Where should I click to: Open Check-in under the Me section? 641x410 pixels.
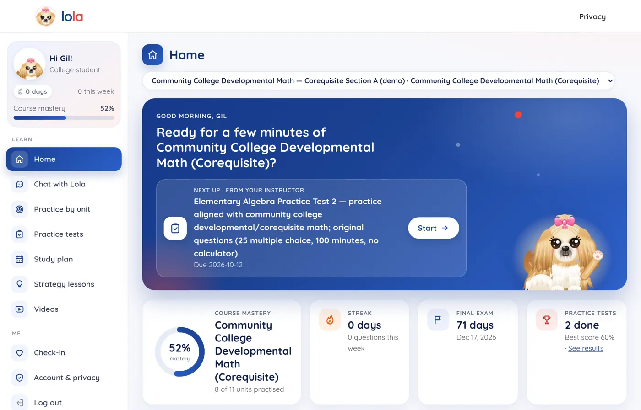point(64,353)
